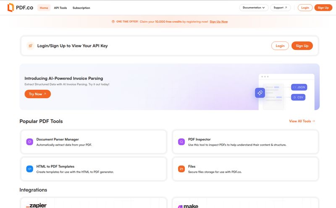This screenshot has height=208, width=336.
Task: Click the PDF.co logo
Action: tap(20, 8)
